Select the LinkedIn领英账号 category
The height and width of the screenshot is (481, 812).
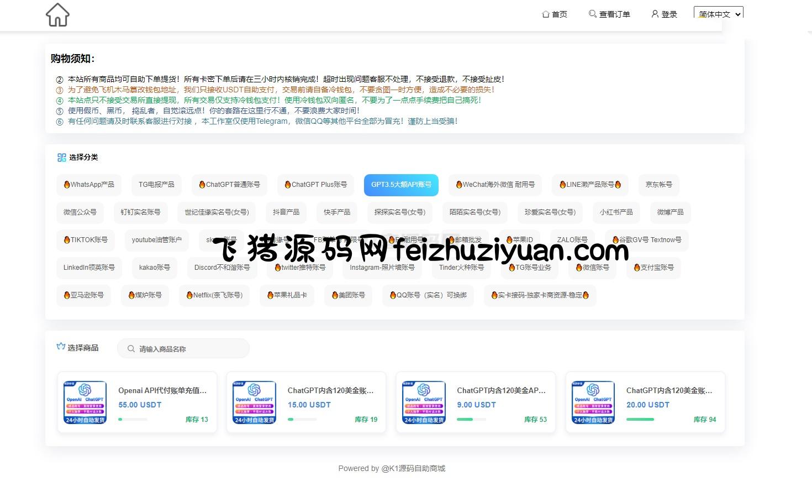coord(89,268)
